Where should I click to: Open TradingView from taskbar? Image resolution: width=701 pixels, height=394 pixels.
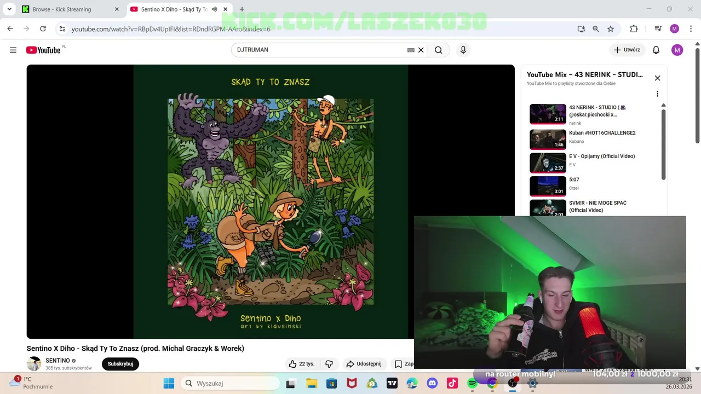coord(392,384)
